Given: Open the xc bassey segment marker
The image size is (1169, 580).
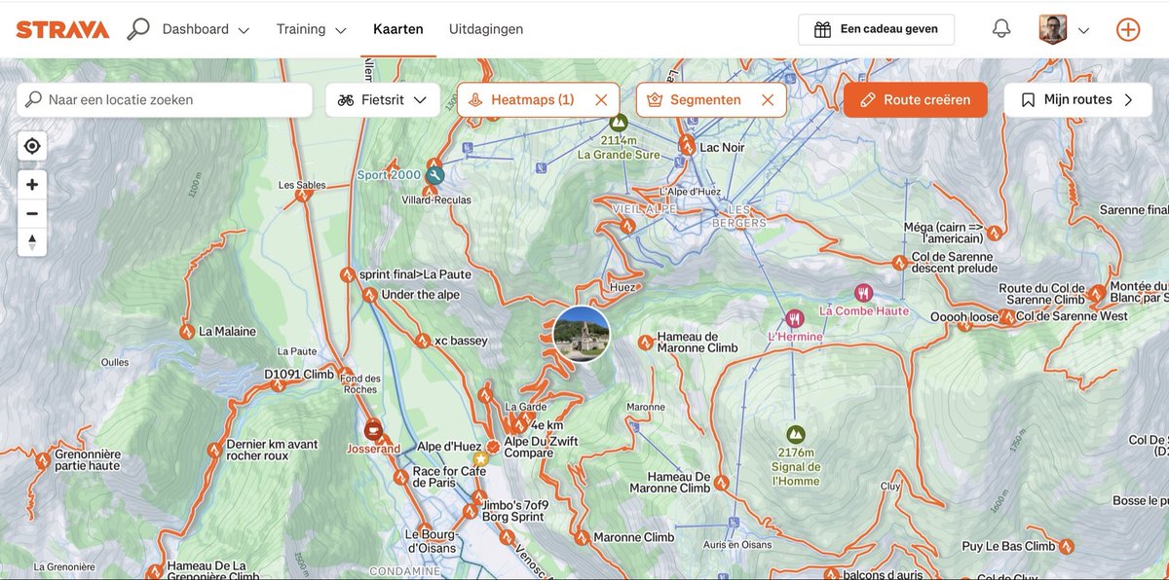Looking at the screenshot, I should (x=422, y=341).
